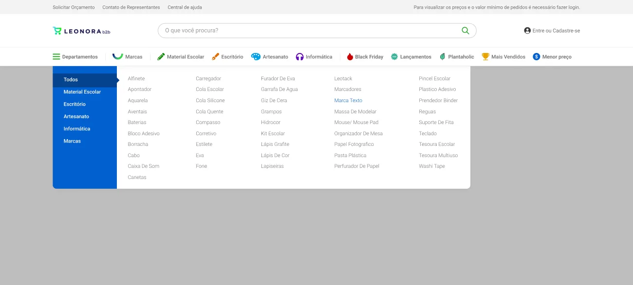Click the Menor preço dollar icon

[x=537, y=57]
